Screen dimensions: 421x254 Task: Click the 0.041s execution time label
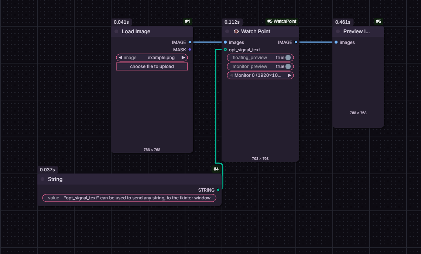click(x=121, y=22)
